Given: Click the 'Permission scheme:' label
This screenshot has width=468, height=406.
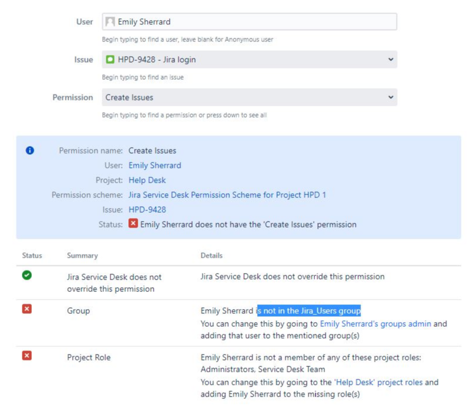Looking at the screenshot, I should (87, 195).
